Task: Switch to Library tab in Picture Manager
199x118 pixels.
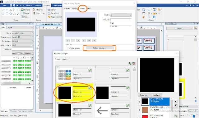Action: point(65,59)
